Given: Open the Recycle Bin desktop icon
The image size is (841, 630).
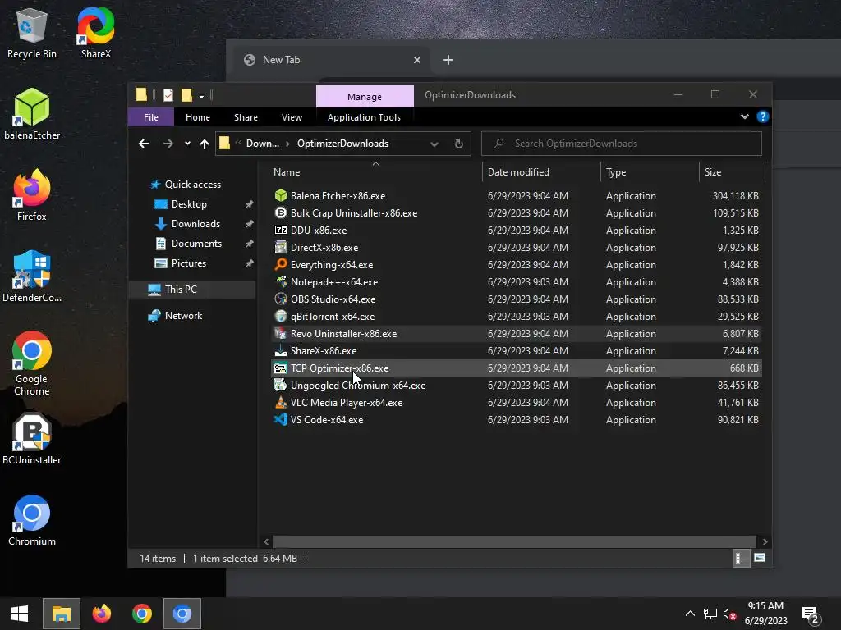Looking at the screenshot, I should coord(32,34).
